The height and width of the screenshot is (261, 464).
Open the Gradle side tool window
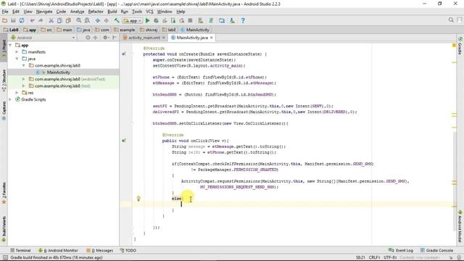click(460, 46)
